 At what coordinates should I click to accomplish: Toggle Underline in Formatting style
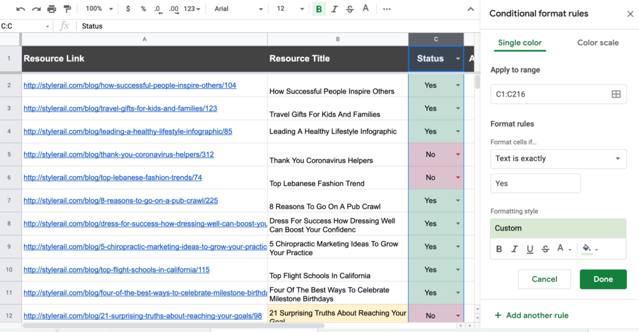tap(530, 249)
